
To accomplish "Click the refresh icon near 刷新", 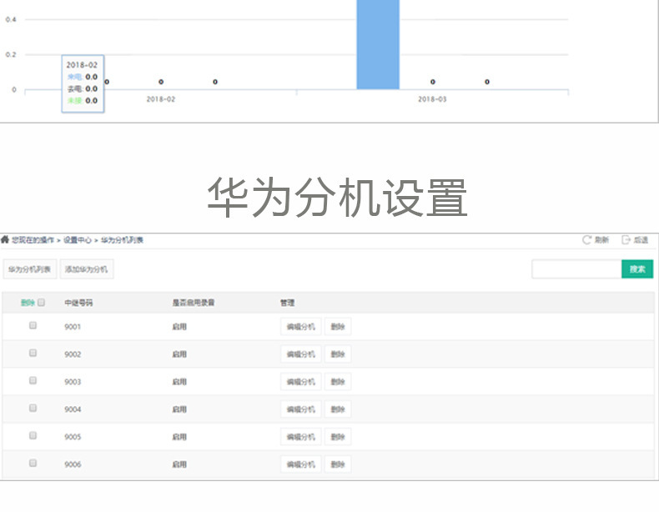I will (586, 240).
